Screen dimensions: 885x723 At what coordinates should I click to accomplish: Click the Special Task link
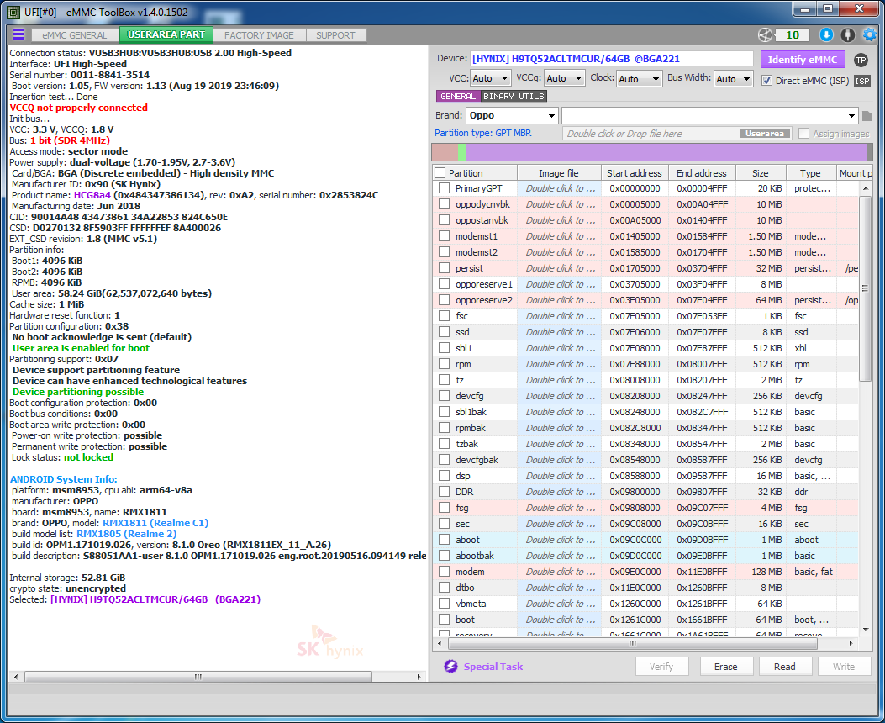(493, 667)
